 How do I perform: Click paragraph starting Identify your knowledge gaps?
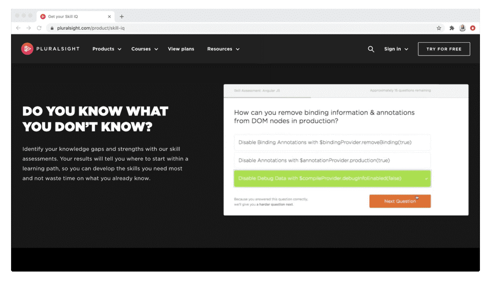[105, 164]
